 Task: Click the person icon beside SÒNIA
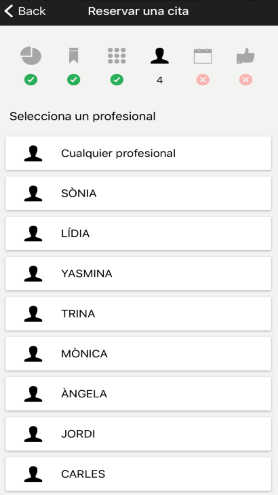click(x=33, y=193)
